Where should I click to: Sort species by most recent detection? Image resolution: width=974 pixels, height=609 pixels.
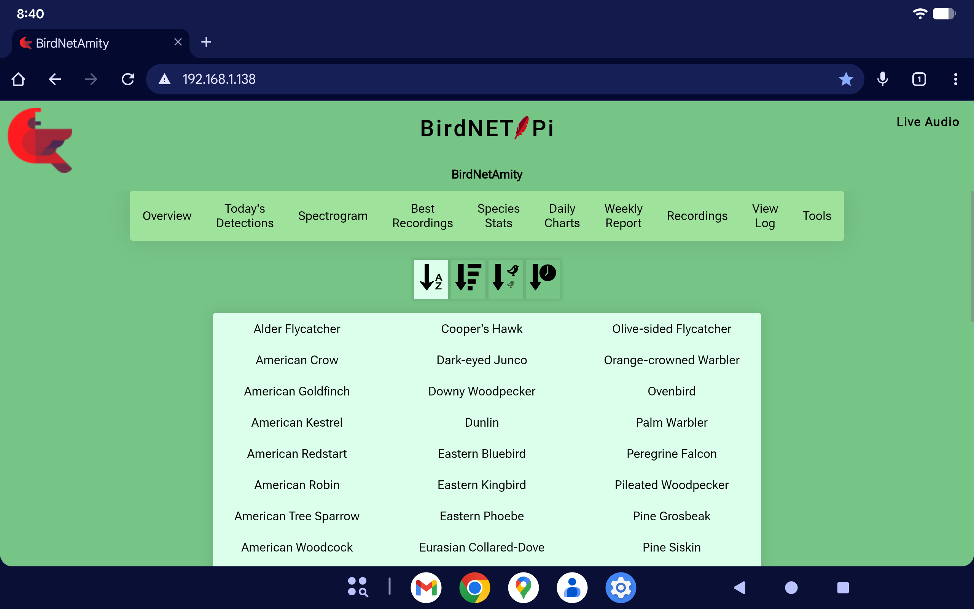point(543,279)
